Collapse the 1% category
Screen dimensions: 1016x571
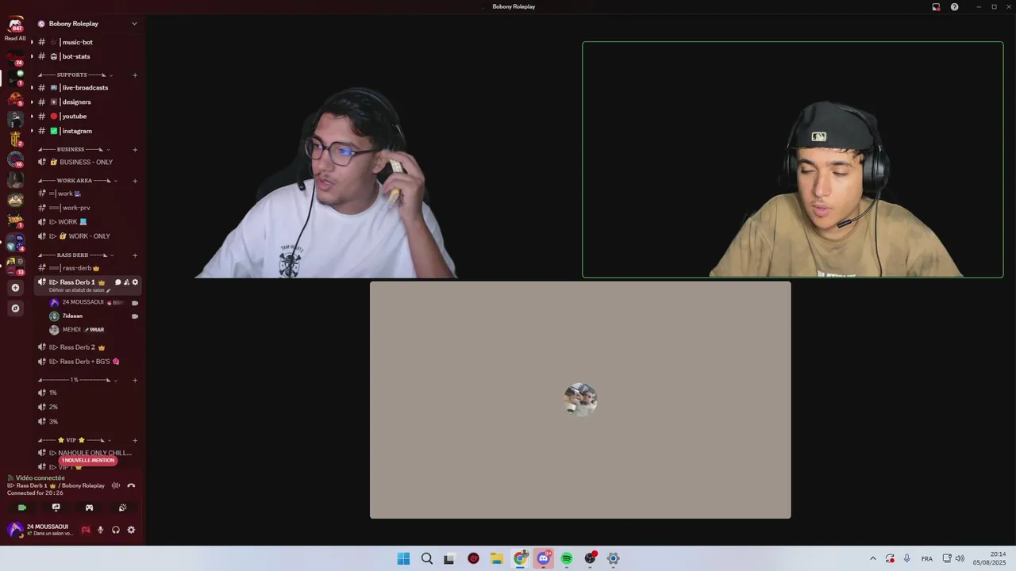pos(78,380)
